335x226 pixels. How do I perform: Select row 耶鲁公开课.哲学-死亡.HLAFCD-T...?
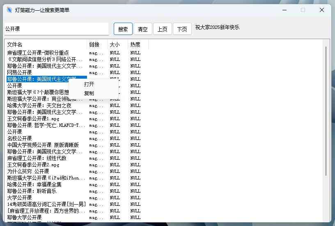click(46, 125)
